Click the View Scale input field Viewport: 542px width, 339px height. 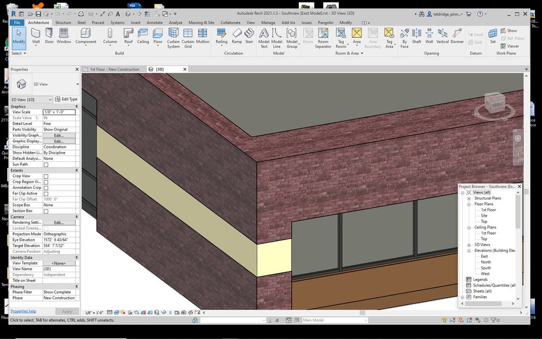59,112
